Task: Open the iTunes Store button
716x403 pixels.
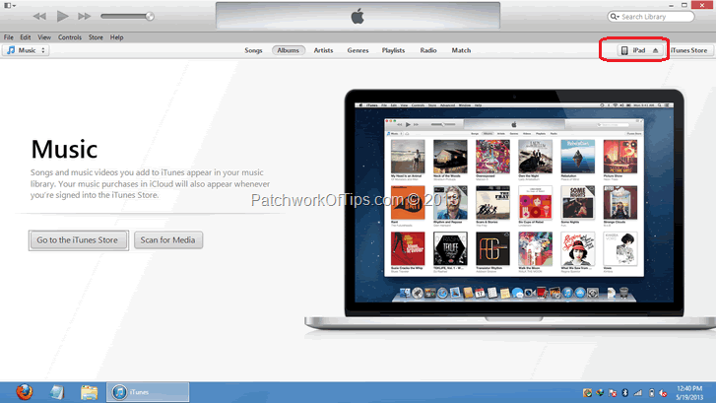Action: tap(689, 50)
